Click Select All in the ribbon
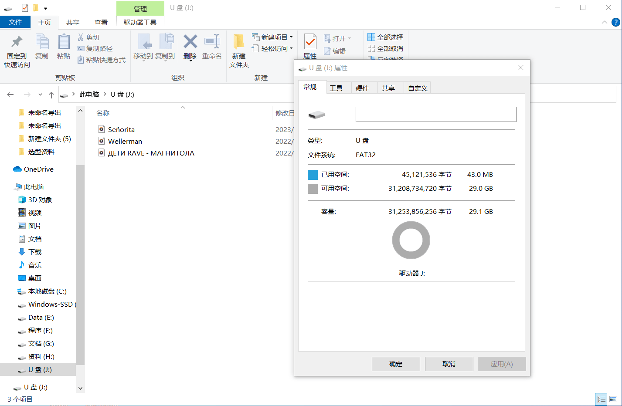Viewport: 622px width, 406px height. [385, 37]
